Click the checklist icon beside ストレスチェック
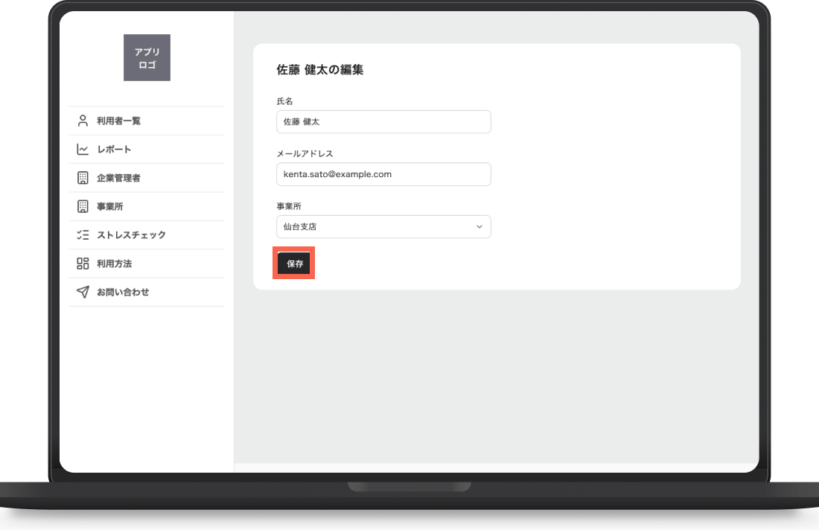The width and height of the screenshot is (819, 530). point(83,235)
